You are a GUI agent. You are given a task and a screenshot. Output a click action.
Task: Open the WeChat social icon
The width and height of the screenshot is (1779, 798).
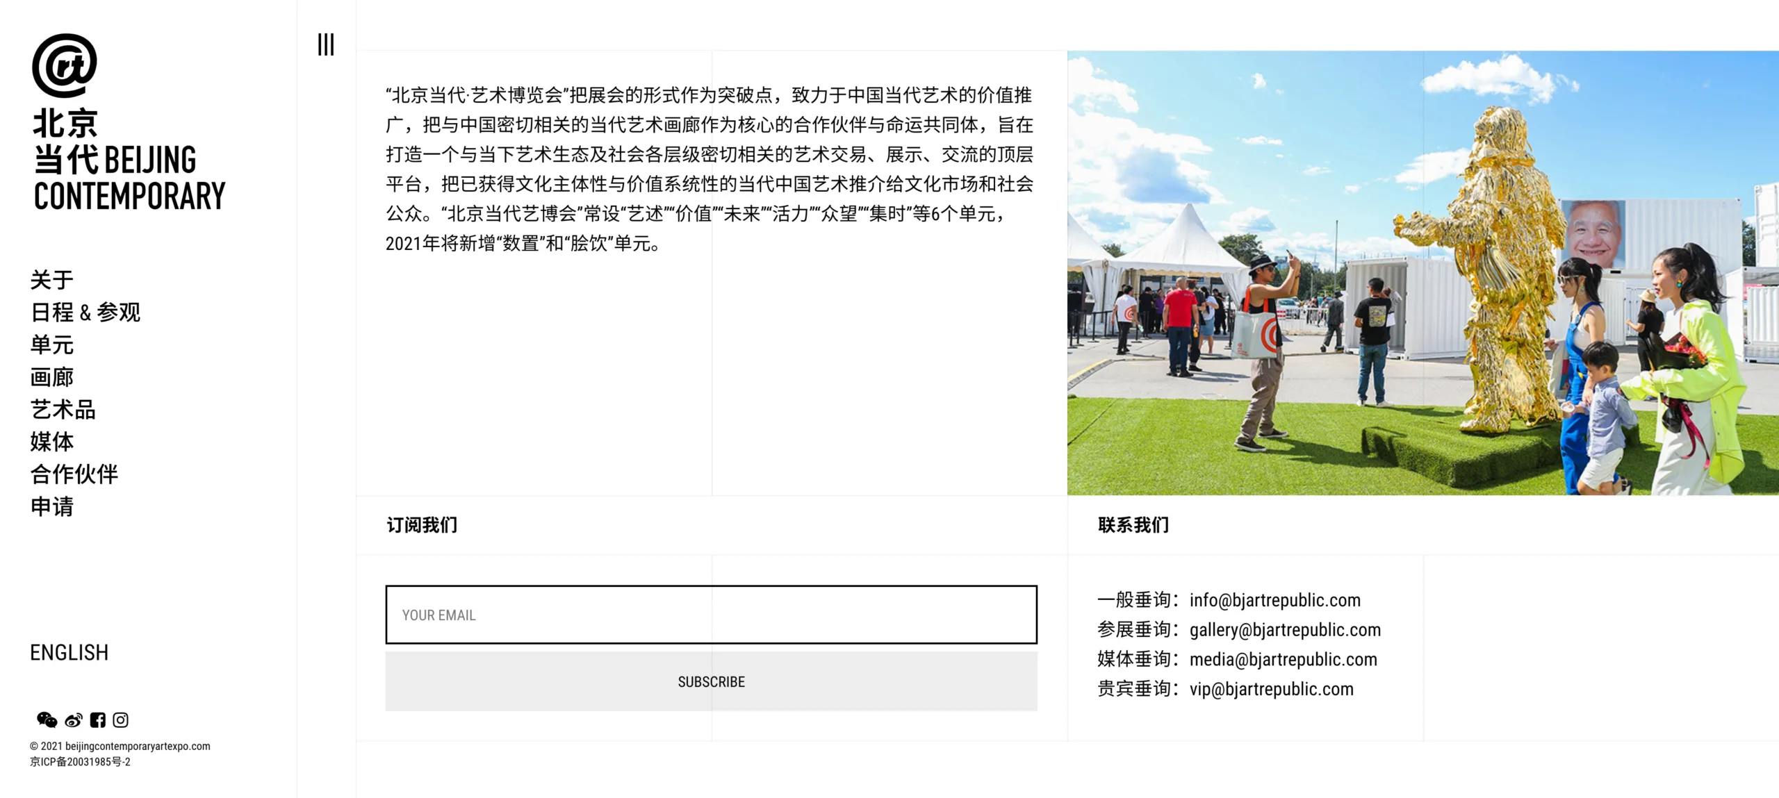point(47,720)
